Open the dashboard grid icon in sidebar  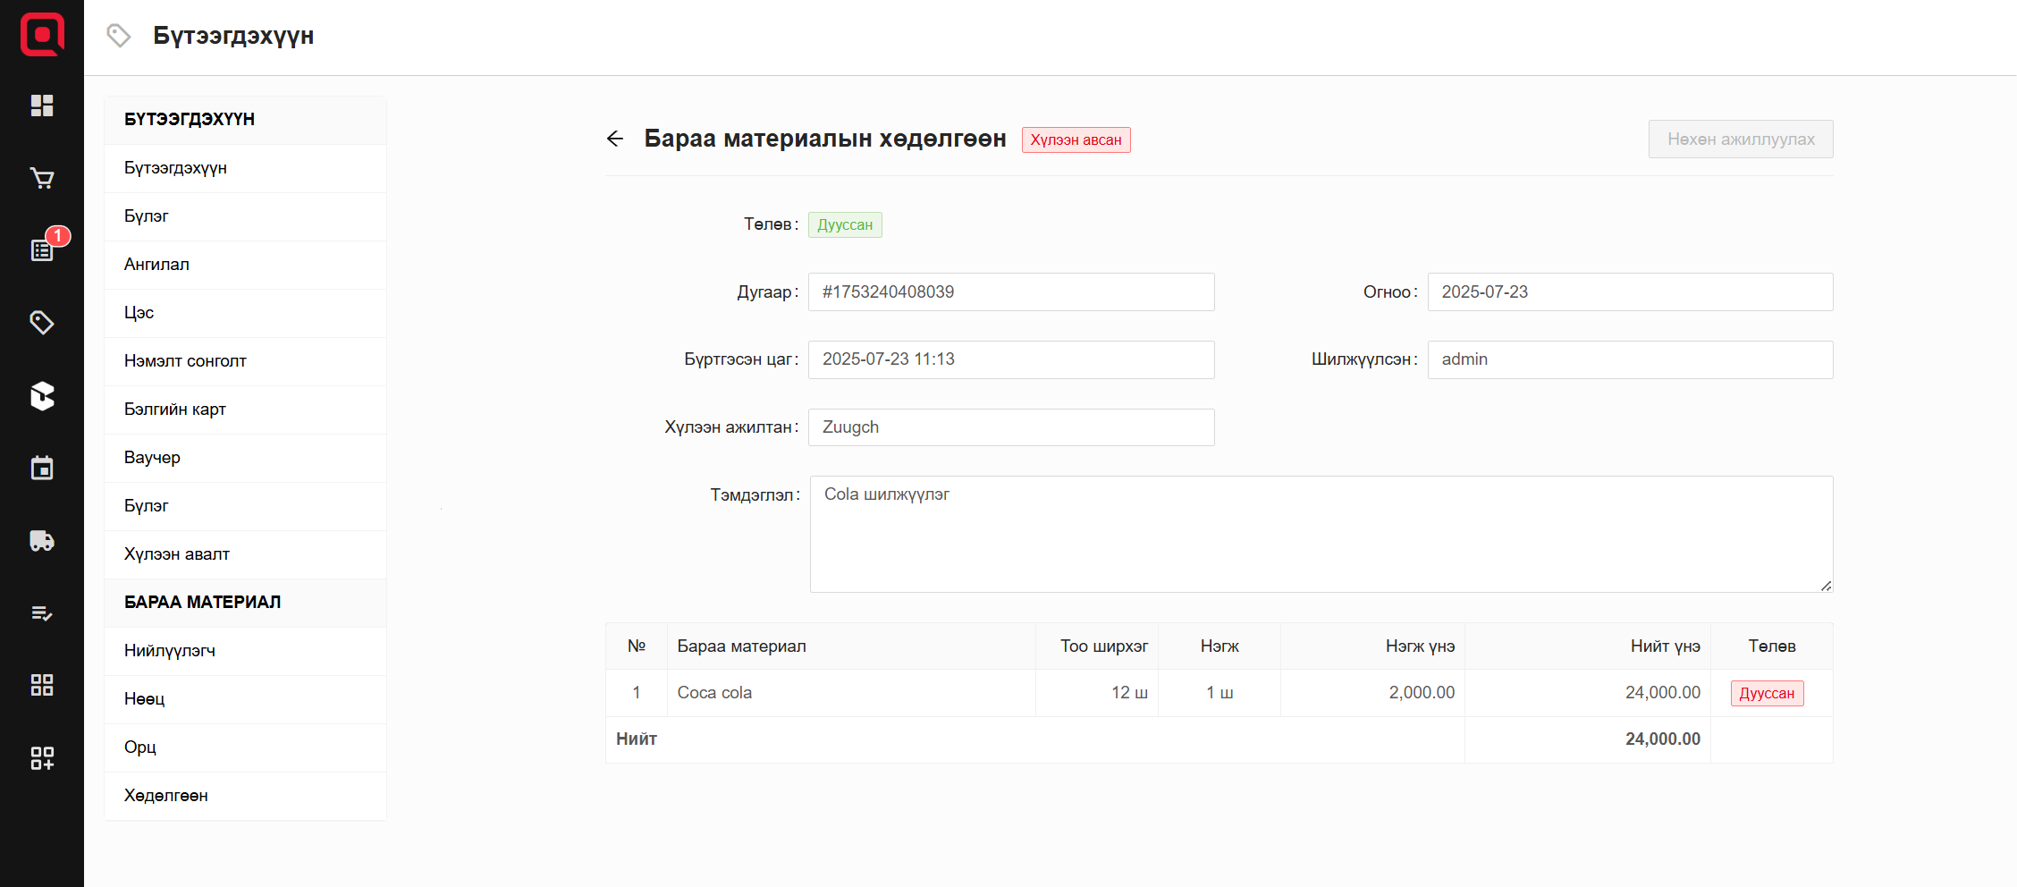(x=42, y=106)
